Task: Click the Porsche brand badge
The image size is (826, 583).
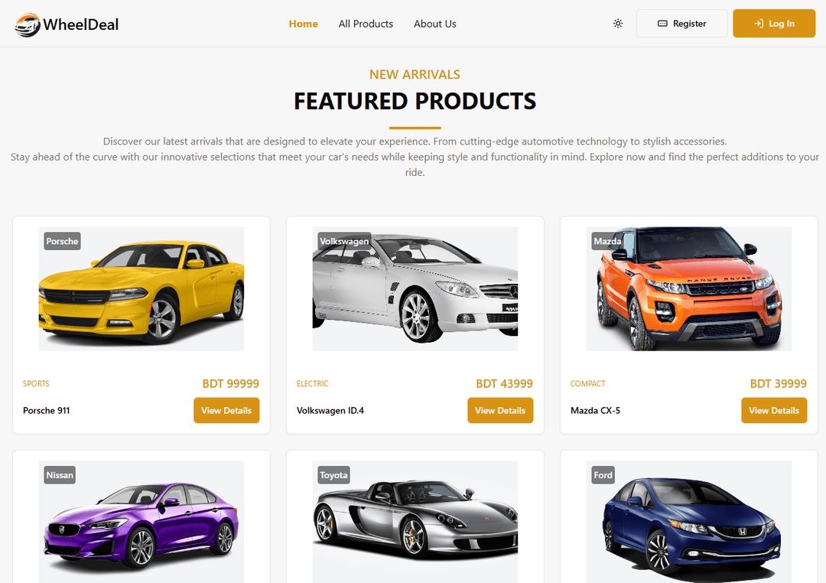Action: tap(62, 241)
